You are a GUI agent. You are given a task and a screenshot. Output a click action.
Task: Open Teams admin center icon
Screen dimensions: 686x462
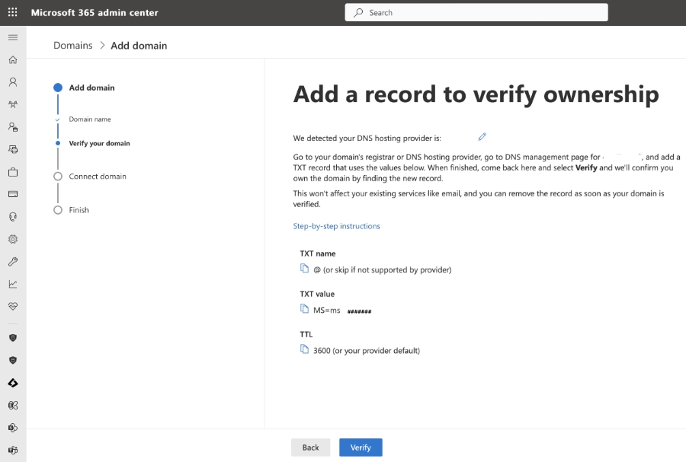(x=13, y=451)
